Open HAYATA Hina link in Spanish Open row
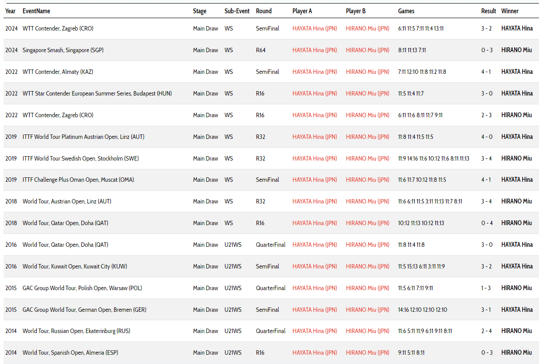This screenshot has height=364, width=539. click(x=315, y=353)
